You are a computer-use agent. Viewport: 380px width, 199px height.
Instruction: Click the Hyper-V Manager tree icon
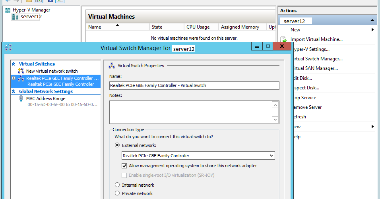(8, 10)
